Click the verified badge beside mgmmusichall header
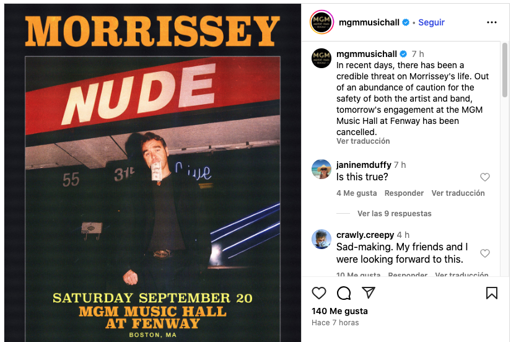 click(x=406, y=22)
